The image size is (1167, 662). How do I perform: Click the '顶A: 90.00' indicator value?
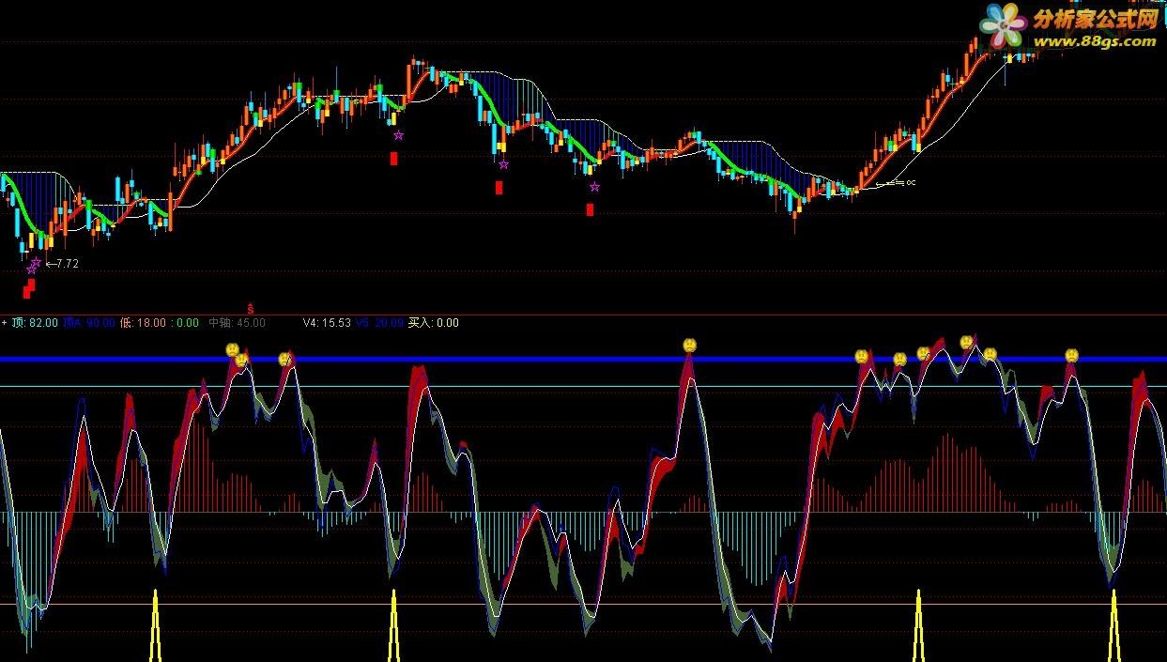[x=89, y=323]
